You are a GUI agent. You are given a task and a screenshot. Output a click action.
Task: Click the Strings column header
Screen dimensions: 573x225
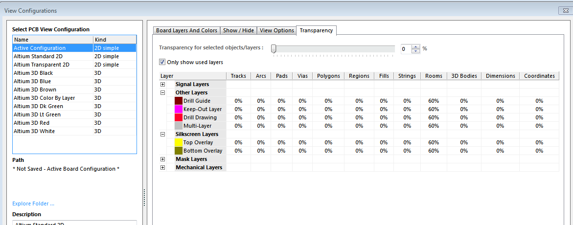407,76
